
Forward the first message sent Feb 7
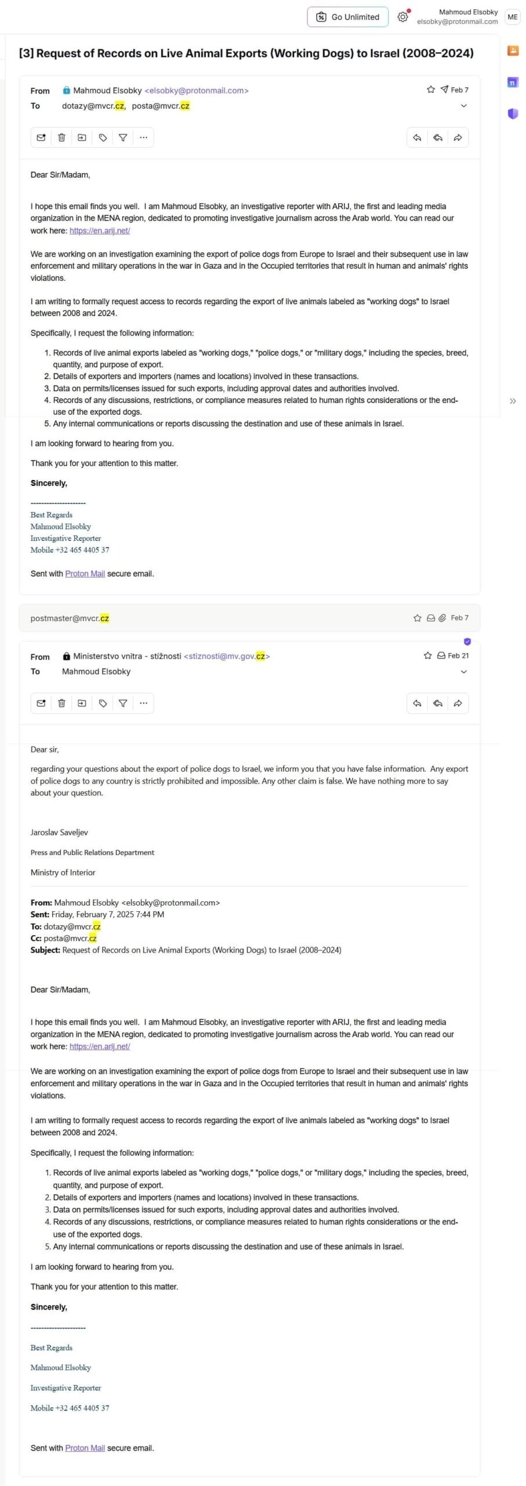click(x=458, y=138)
